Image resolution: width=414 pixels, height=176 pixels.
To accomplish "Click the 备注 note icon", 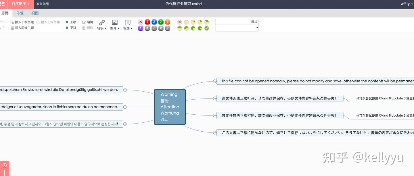I will (x=127, y=23).
